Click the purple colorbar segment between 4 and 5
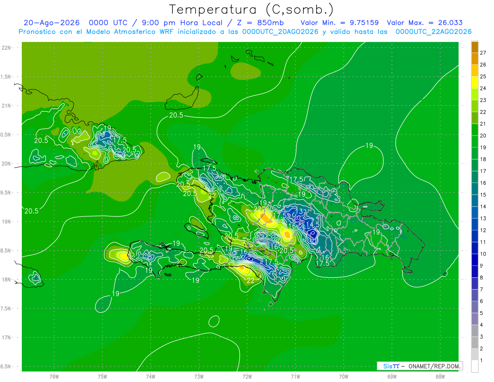This screenshot has height=382, width=494. [x=475, y=319]
